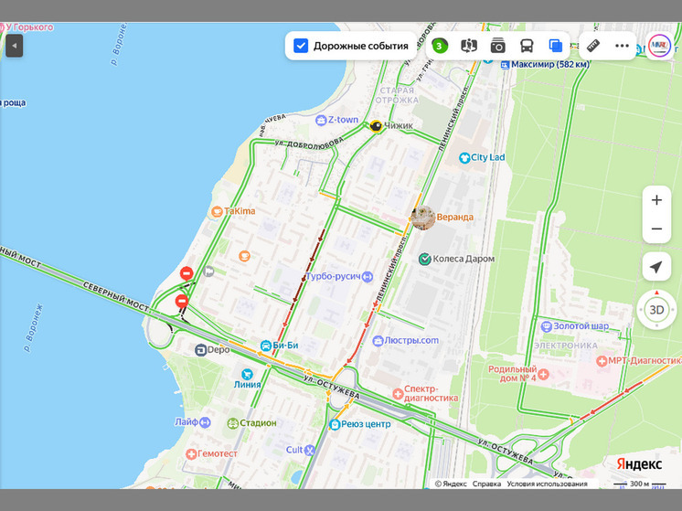Open the Чижик store marker
Viewport: 682px width, 511px height.
click(375, 126)
